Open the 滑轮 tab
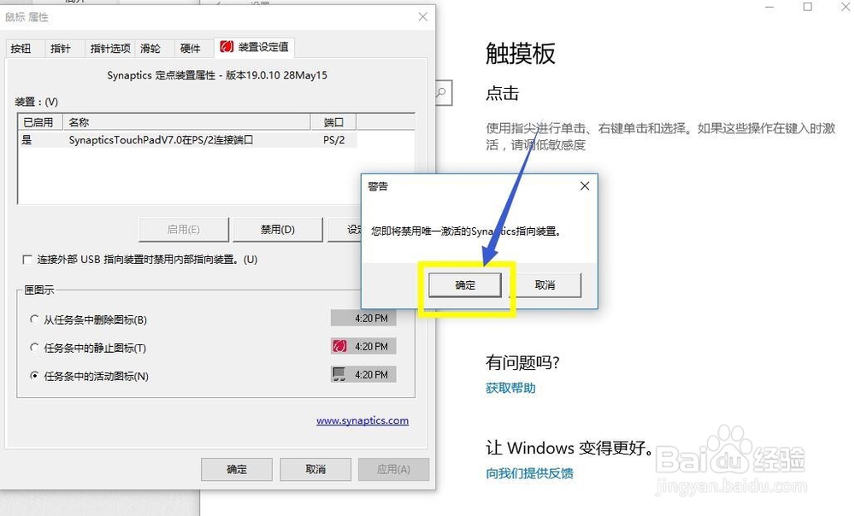The width and height of the screenshot is (855, 516). [151, 48]
